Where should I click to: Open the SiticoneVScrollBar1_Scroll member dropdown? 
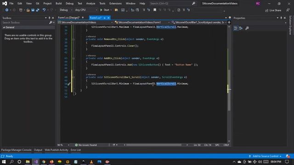pyautogui.click(x=199, y=22)
